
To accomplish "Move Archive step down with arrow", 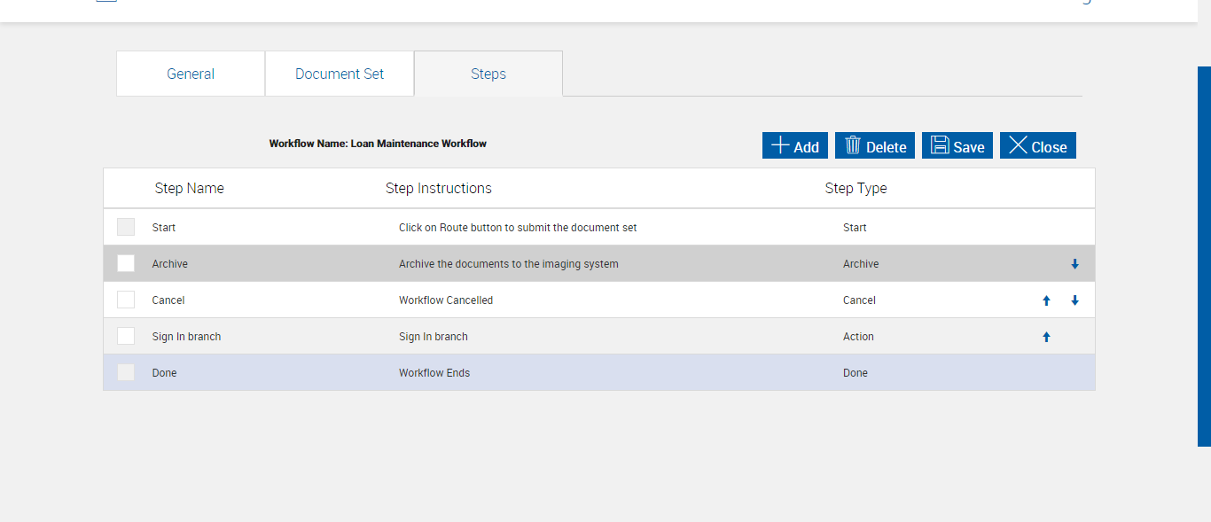I will 1074,264.
